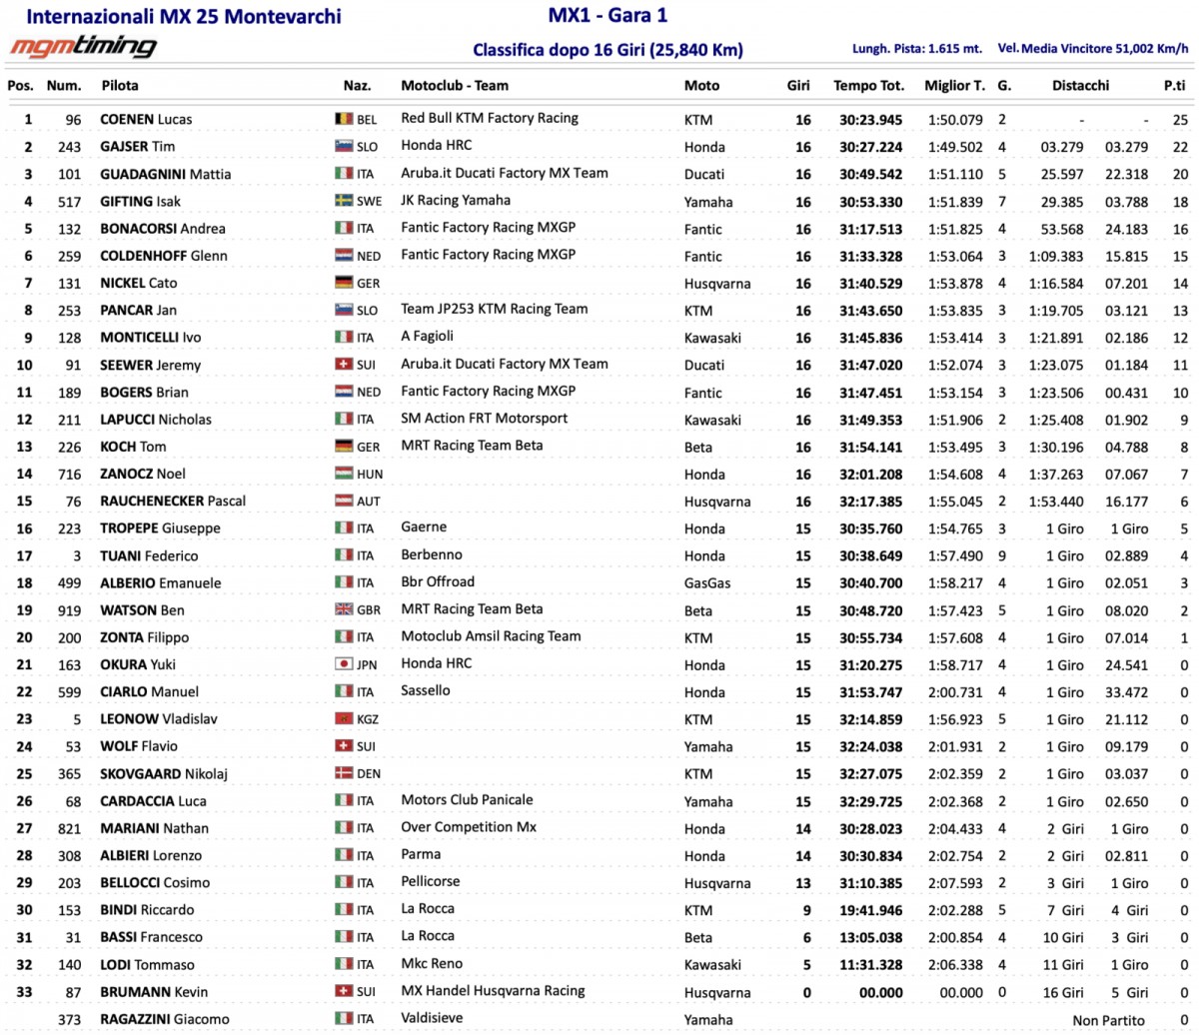Click the Belgian flag next to COENEN Lucas
Screen dimensions: 1199x1035
[344, 119]
